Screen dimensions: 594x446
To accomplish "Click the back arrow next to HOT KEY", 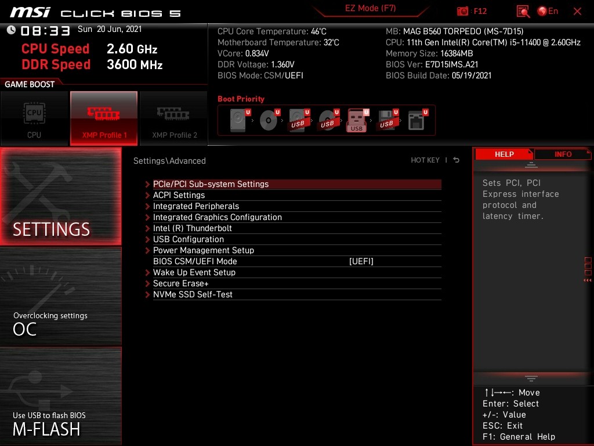I will tap(457, 160).
